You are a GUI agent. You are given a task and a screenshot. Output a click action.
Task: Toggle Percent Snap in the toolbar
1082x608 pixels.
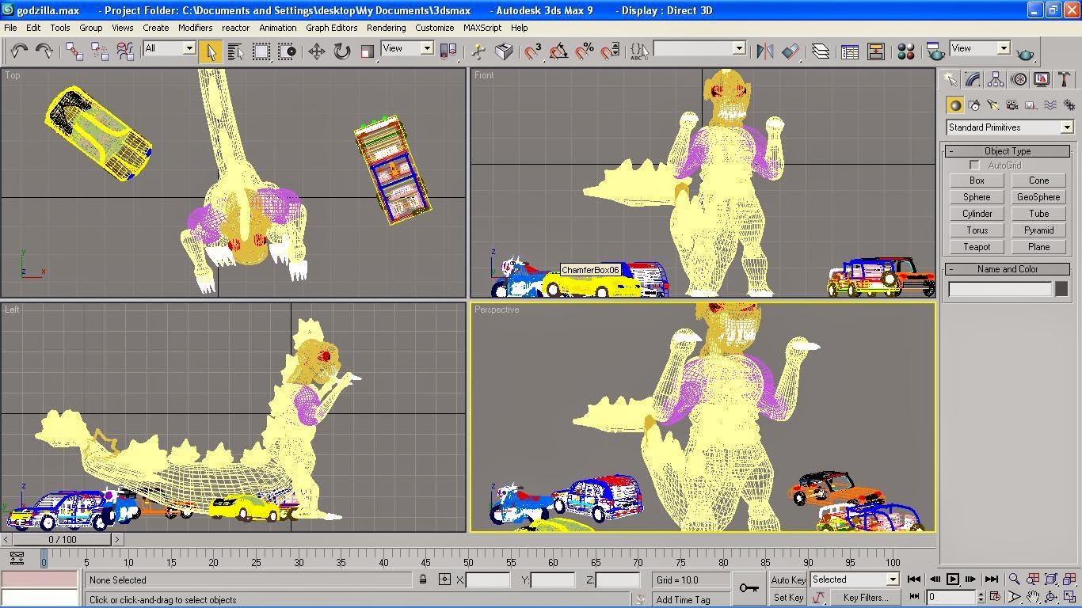584,51
